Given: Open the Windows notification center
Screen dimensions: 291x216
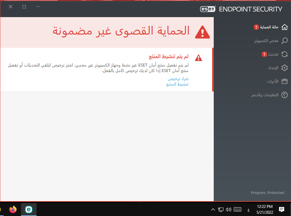Looking at the screenshot, I should point(282,210).
